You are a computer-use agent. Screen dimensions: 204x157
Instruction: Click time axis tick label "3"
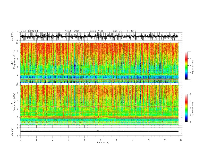[x=69, y=140]
